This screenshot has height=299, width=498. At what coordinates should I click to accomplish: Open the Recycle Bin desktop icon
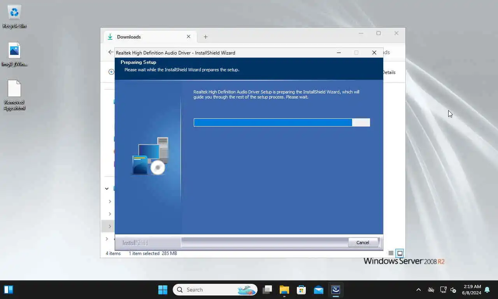coord(14,17)
